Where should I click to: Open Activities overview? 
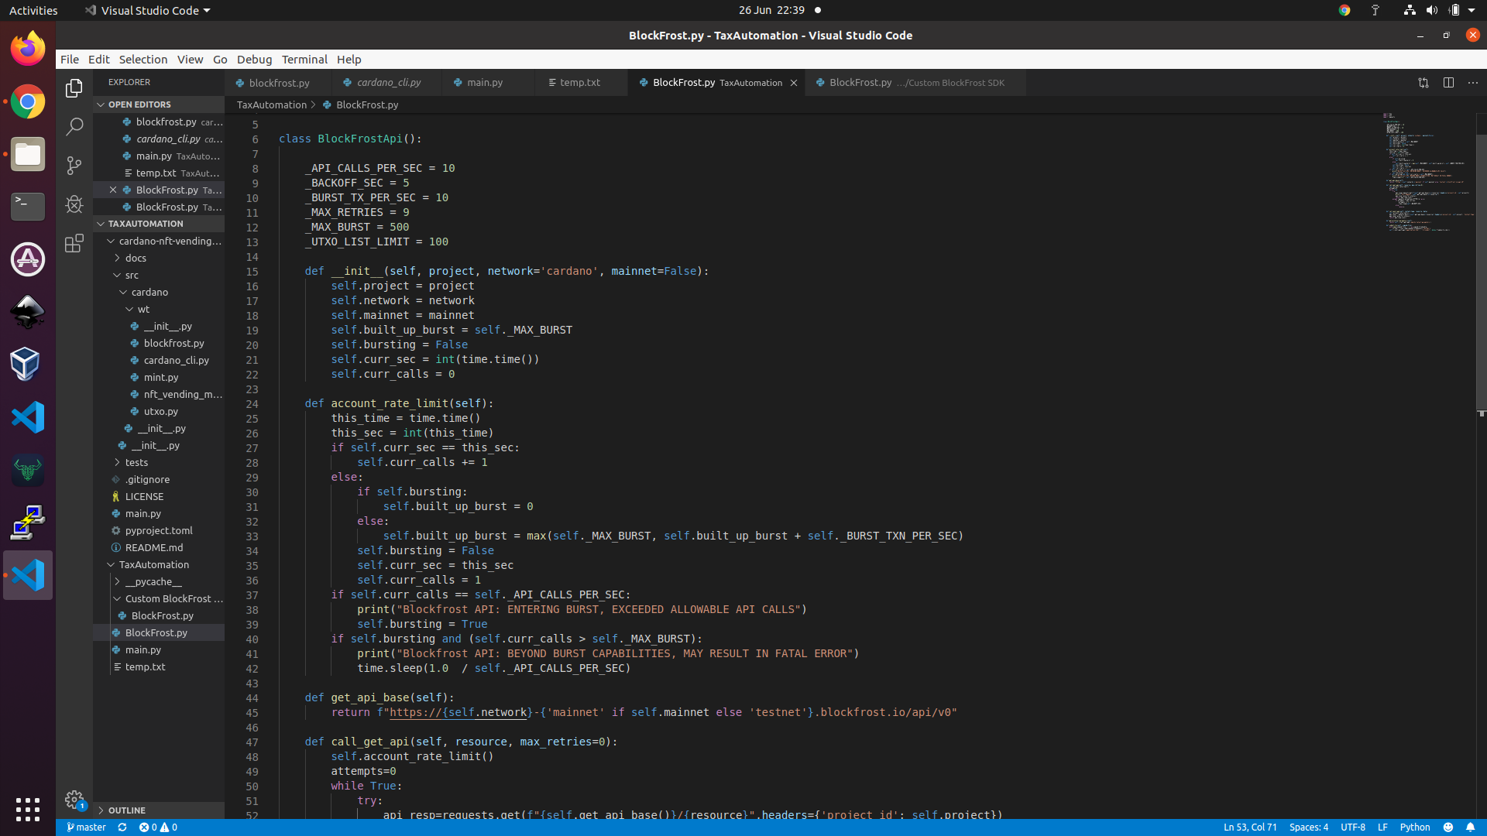[33, 10]
